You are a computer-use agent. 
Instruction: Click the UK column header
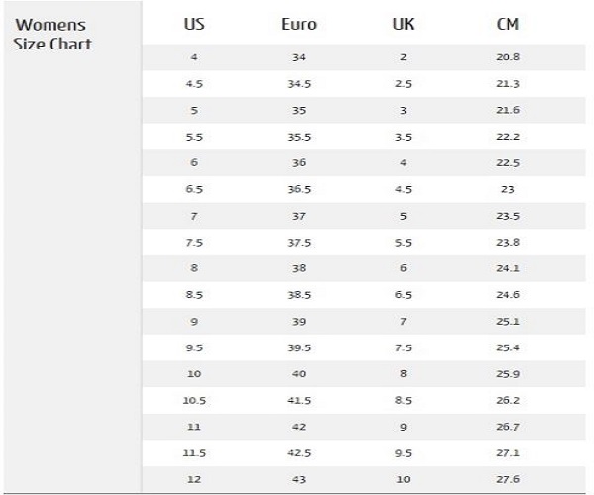(x=403, y=24)
